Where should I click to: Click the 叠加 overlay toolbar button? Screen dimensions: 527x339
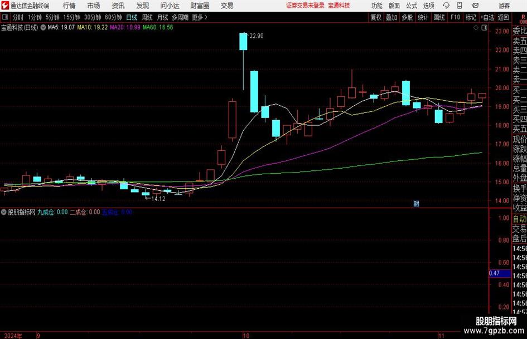pos(391,17)
